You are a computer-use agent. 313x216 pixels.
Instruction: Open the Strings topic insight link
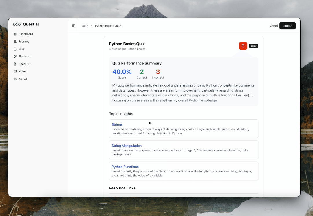pos(117,124)
